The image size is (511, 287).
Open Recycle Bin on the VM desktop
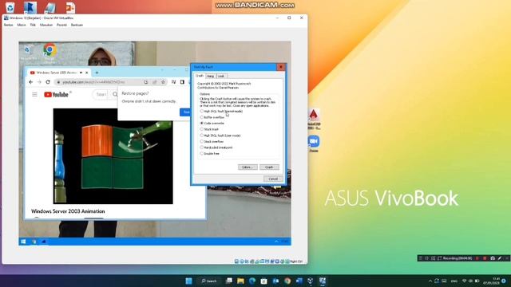pyautogui.click(x=28, y=52)
